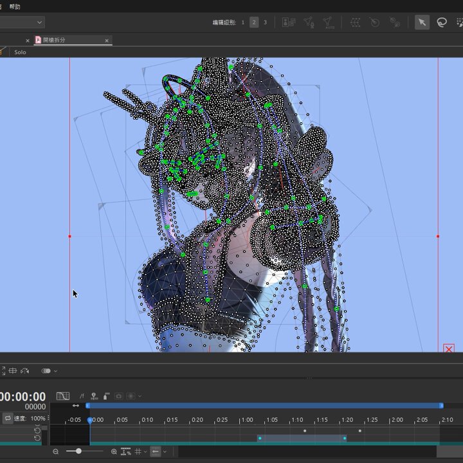Click the three-dot menu beside speed

48,418
